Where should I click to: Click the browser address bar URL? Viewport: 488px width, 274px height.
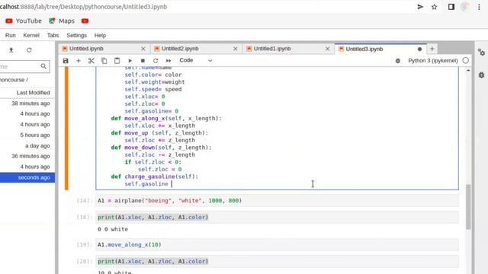pyautogui.click(x=83, y=7)
